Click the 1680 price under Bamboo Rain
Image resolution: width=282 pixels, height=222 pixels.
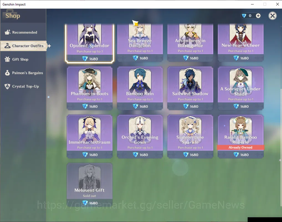point(144,107)
